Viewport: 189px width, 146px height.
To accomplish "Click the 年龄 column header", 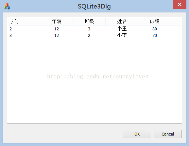I will click(x=57, y=22).
